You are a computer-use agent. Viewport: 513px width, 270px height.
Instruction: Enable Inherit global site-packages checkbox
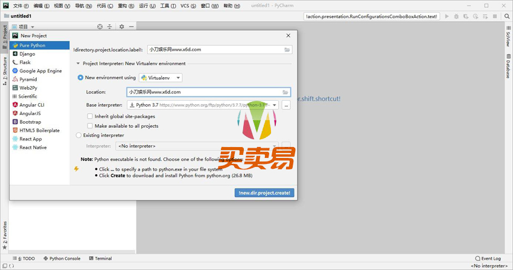point(90,116)
